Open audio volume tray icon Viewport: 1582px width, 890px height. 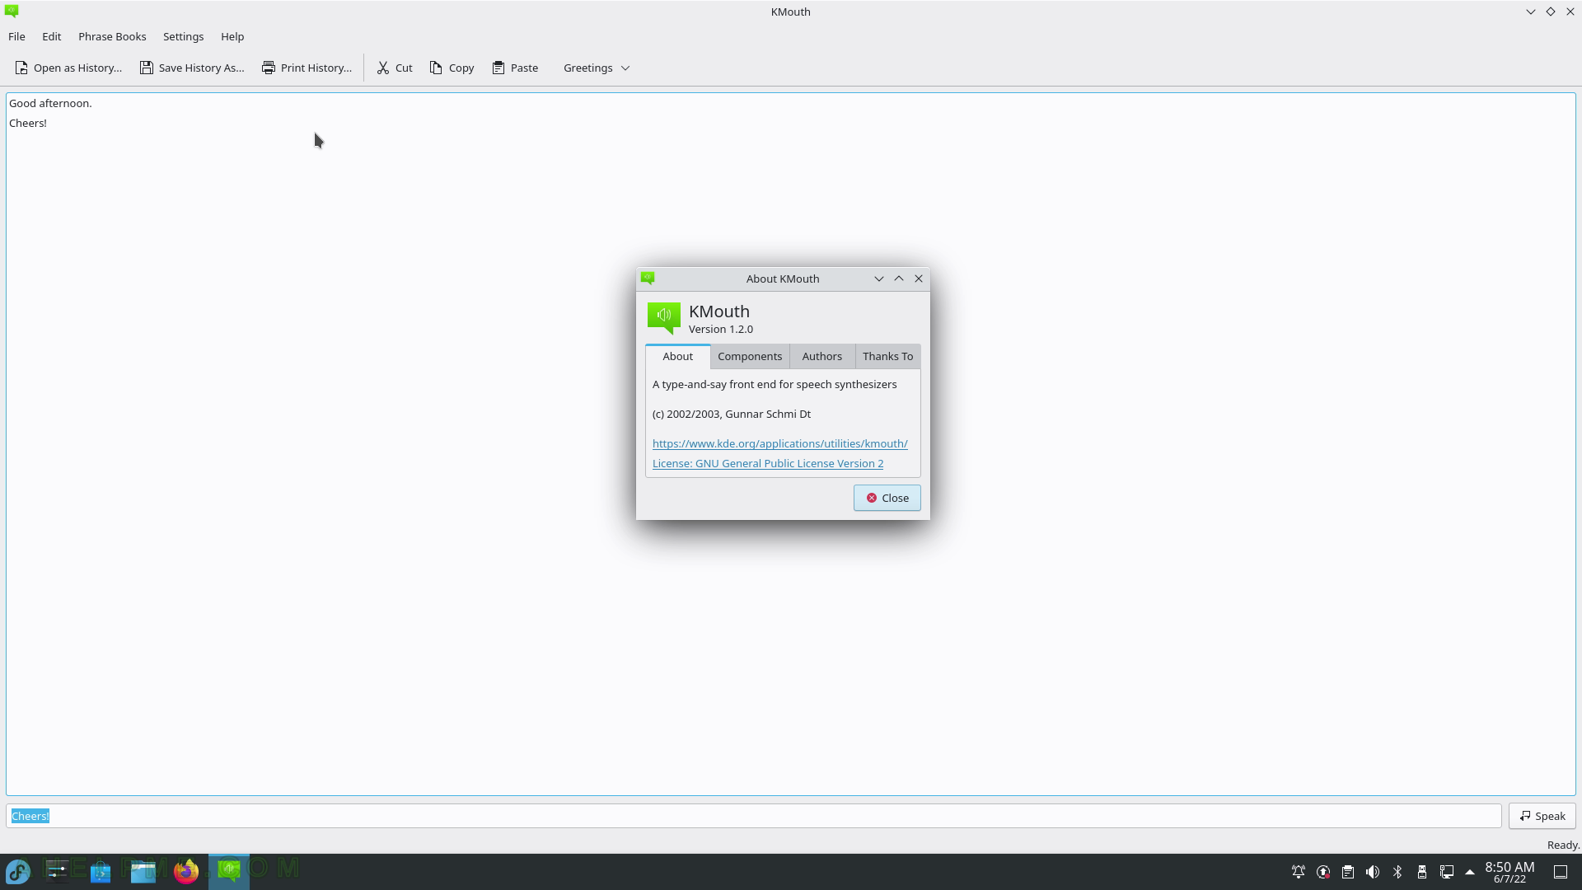tap(1373, 872)
